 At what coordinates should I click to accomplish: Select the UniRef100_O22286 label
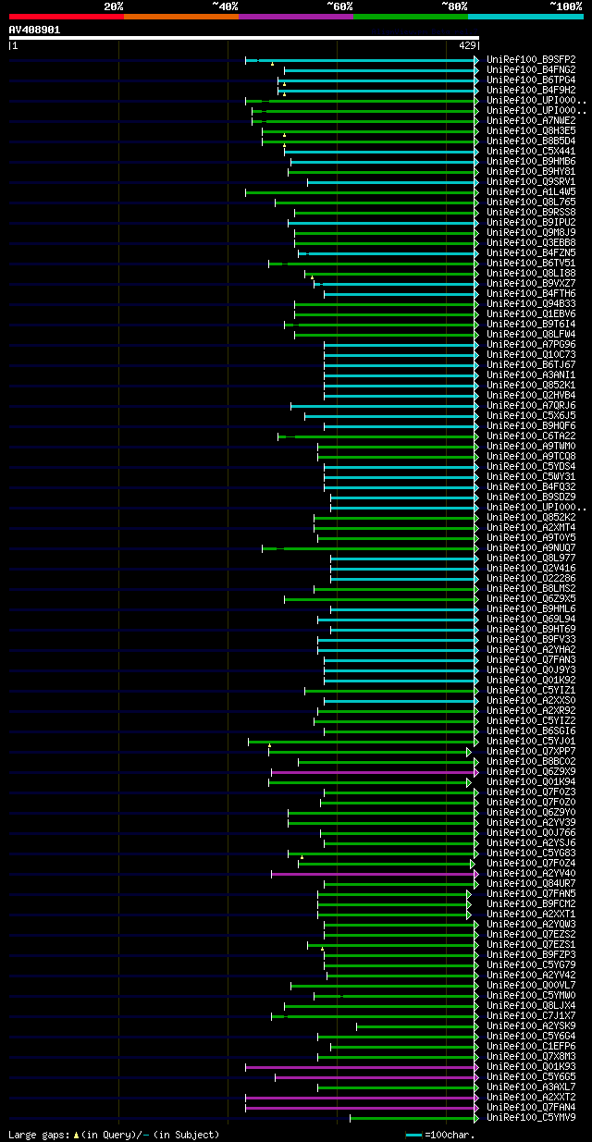coord(531,578)
